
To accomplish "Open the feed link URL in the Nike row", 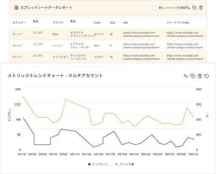I will click(x=185, y=34).
